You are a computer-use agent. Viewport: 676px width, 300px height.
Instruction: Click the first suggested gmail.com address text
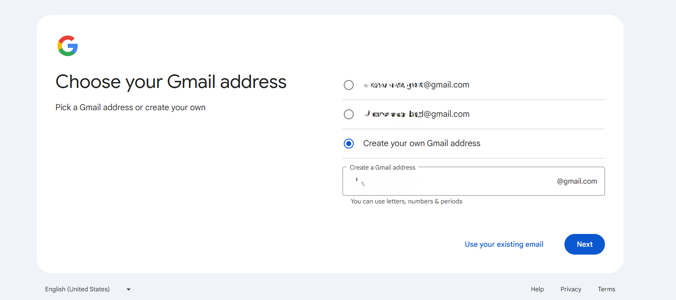pos(417,85)
